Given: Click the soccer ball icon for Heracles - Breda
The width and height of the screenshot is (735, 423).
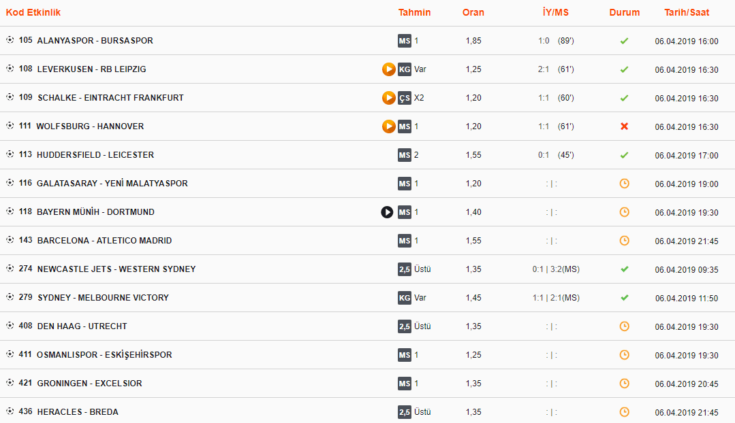Looking at the screenshot, I should pos(10,411).
